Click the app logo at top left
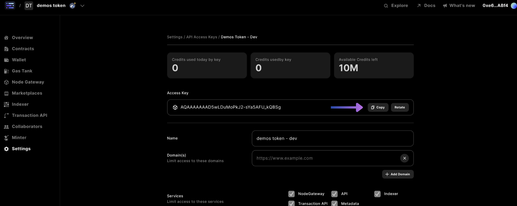The image size is (517, 206). coord(10,5)
